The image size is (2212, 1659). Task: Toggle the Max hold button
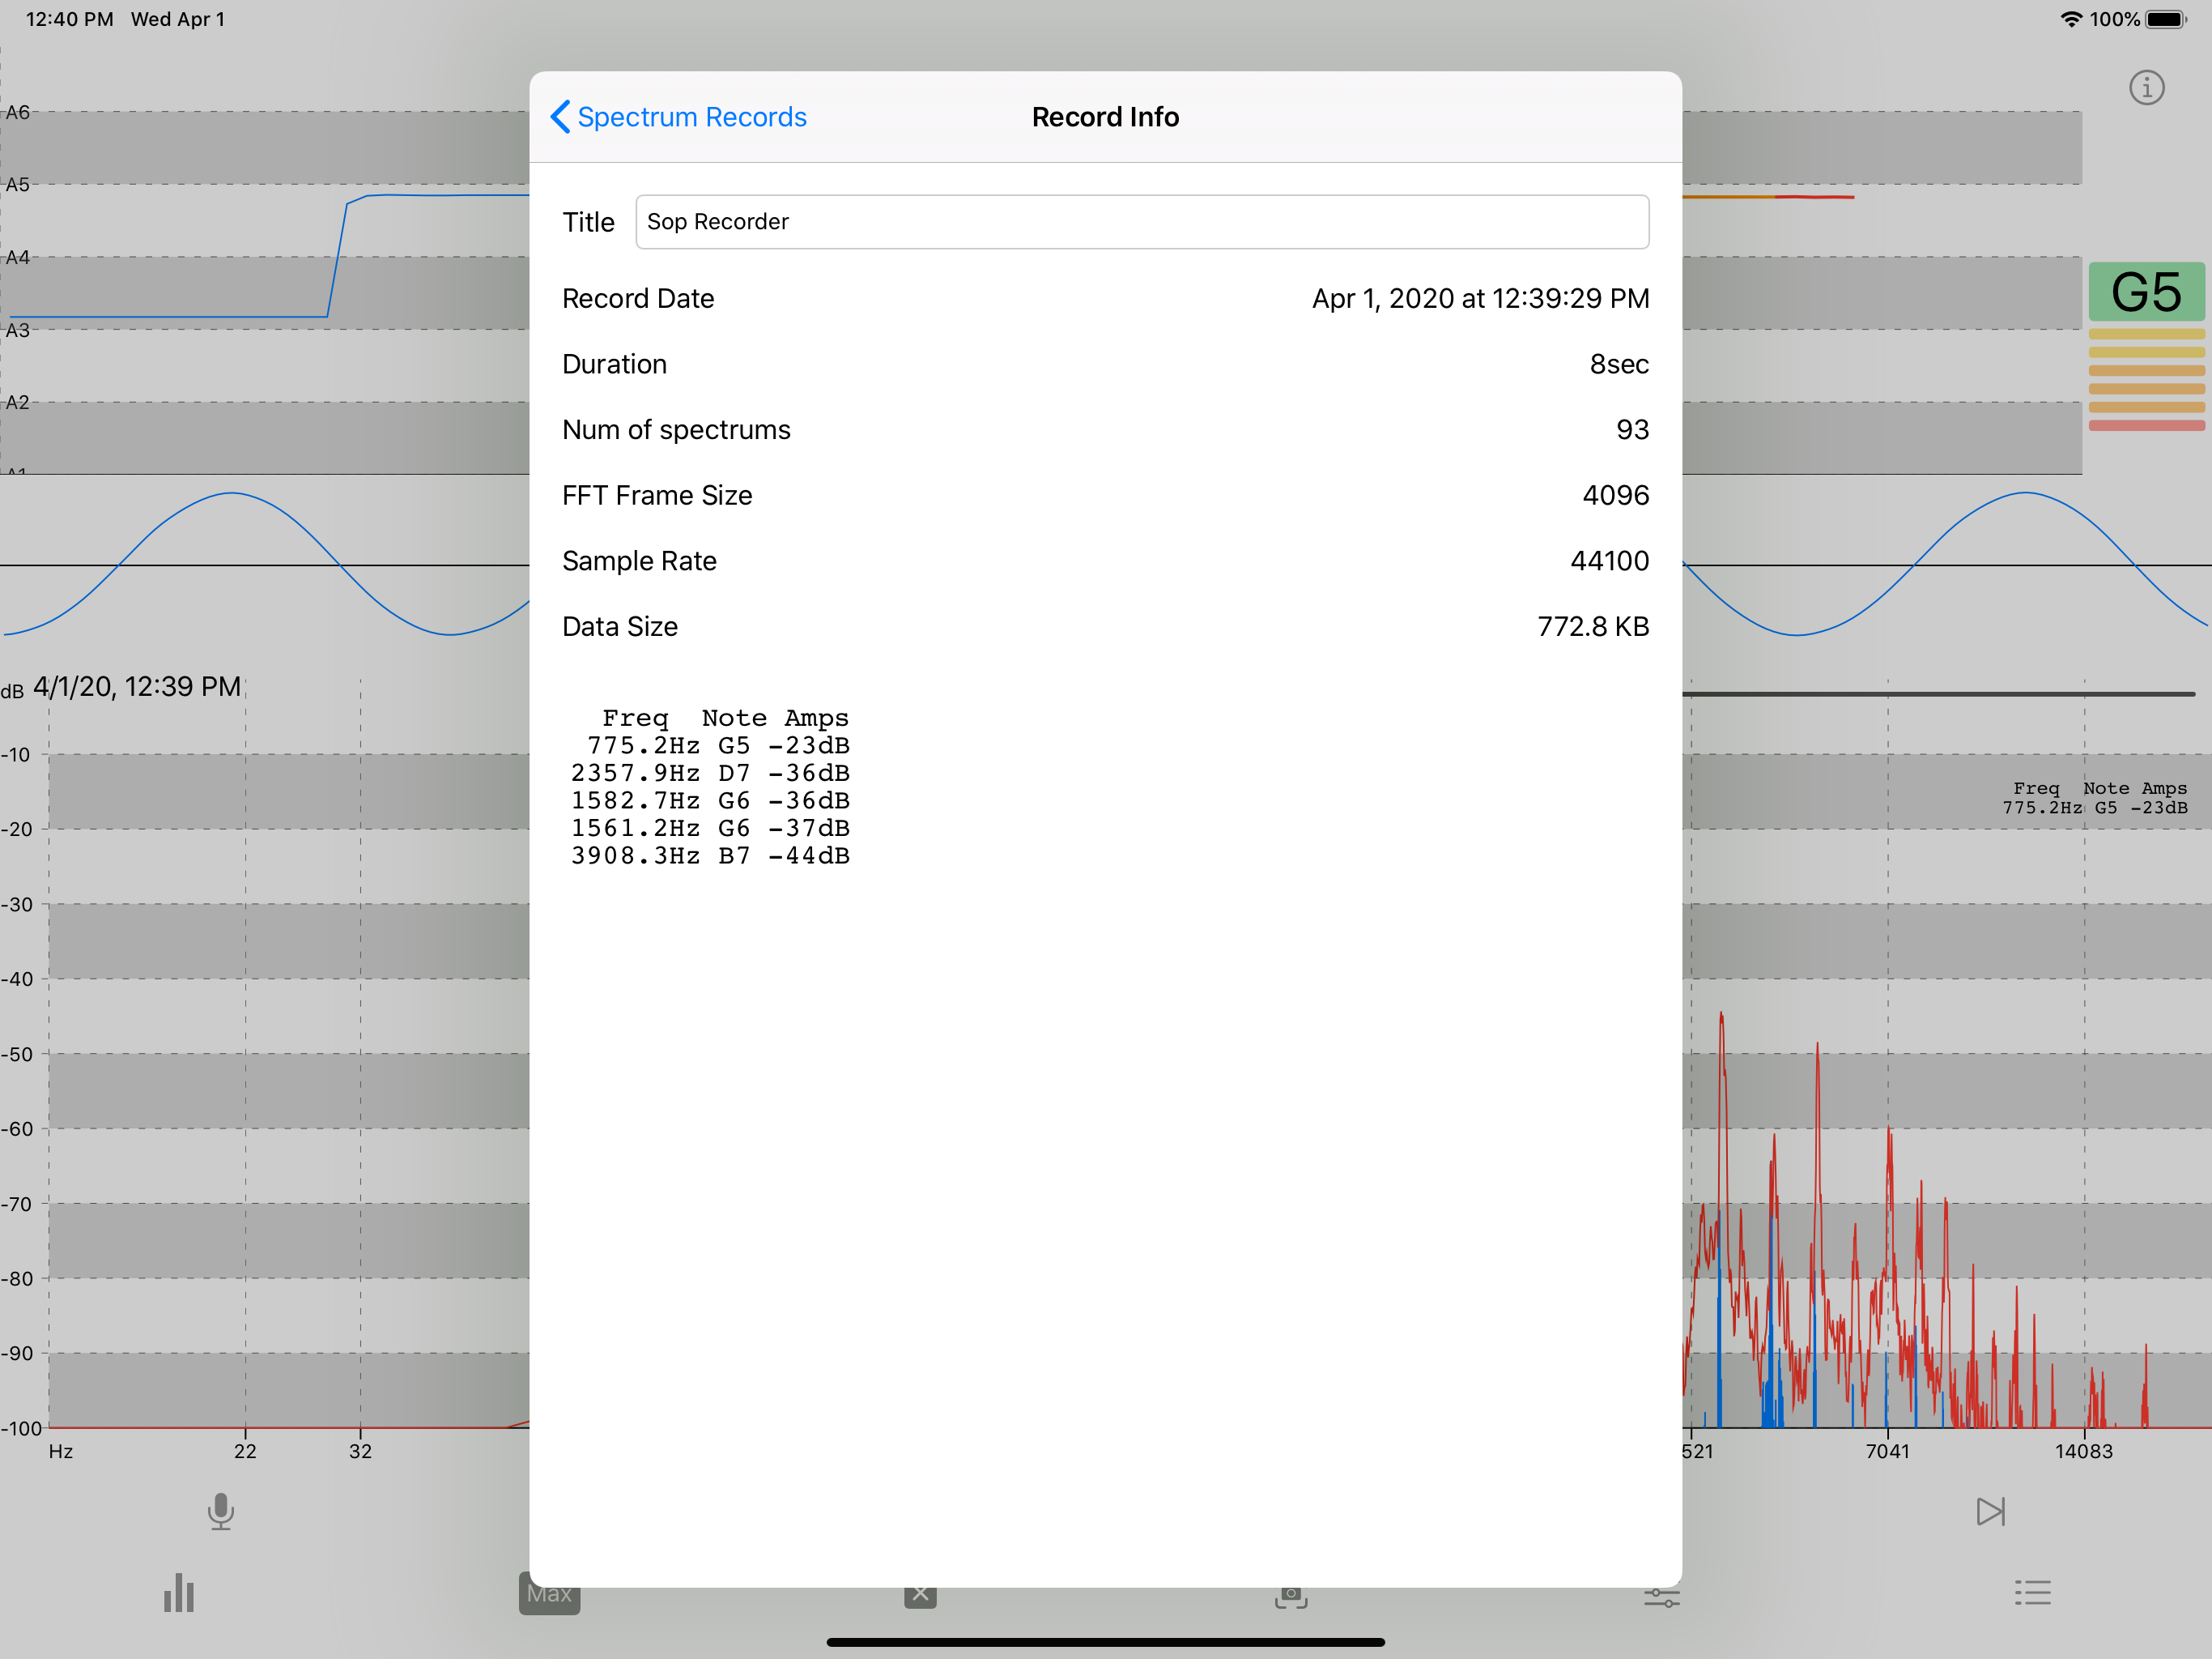point(549,1593)
